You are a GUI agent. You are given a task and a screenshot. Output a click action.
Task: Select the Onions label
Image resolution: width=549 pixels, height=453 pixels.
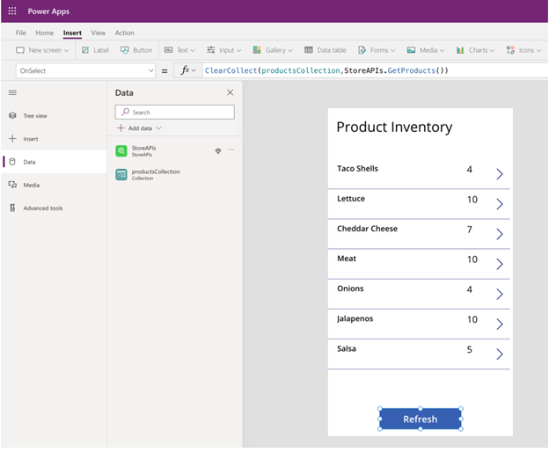click(x=350, y=289)
